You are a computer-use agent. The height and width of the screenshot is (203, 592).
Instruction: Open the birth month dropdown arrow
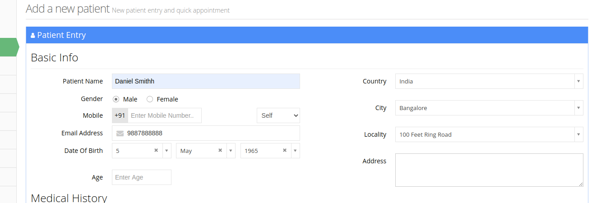pos(231,151)
